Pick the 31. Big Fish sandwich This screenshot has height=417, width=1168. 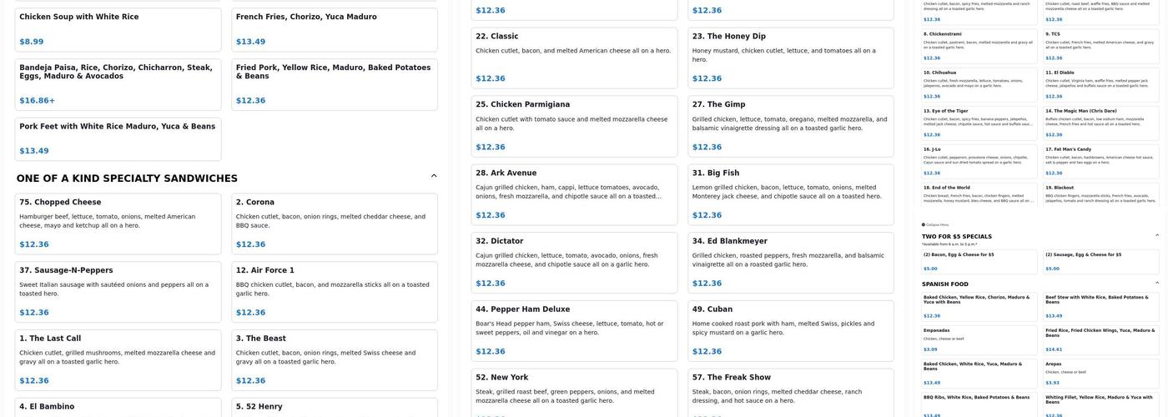[x=790, y=194]
